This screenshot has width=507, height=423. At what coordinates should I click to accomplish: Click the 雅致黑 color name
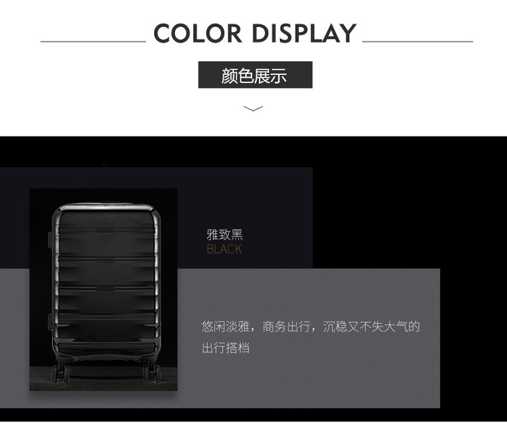(224, 234)
